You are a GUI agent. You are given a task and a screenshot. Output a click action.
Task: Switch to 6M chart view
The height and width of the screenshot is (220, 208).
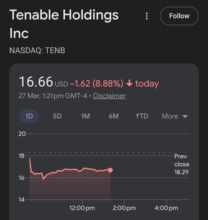click(114, 116)
